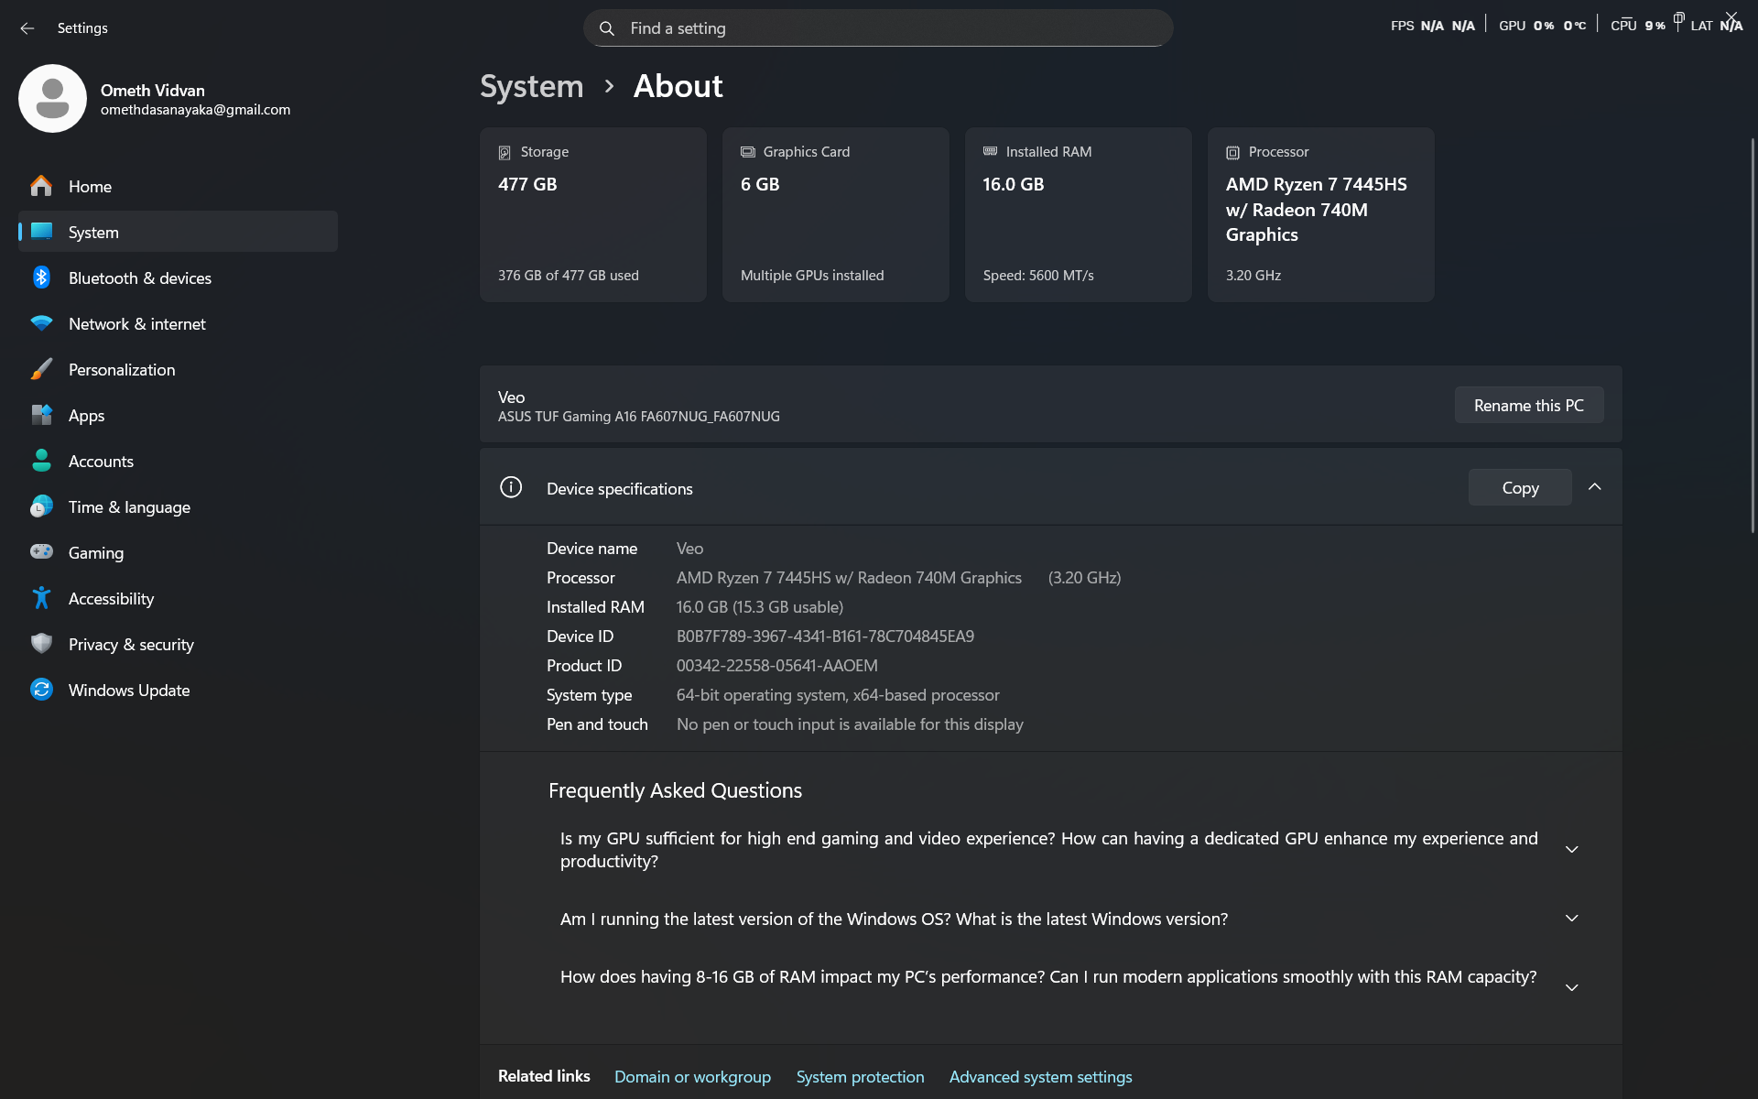Screen dimensions: 1758x1099
Task: Open Windows Update settings
Action: (178, 690)
